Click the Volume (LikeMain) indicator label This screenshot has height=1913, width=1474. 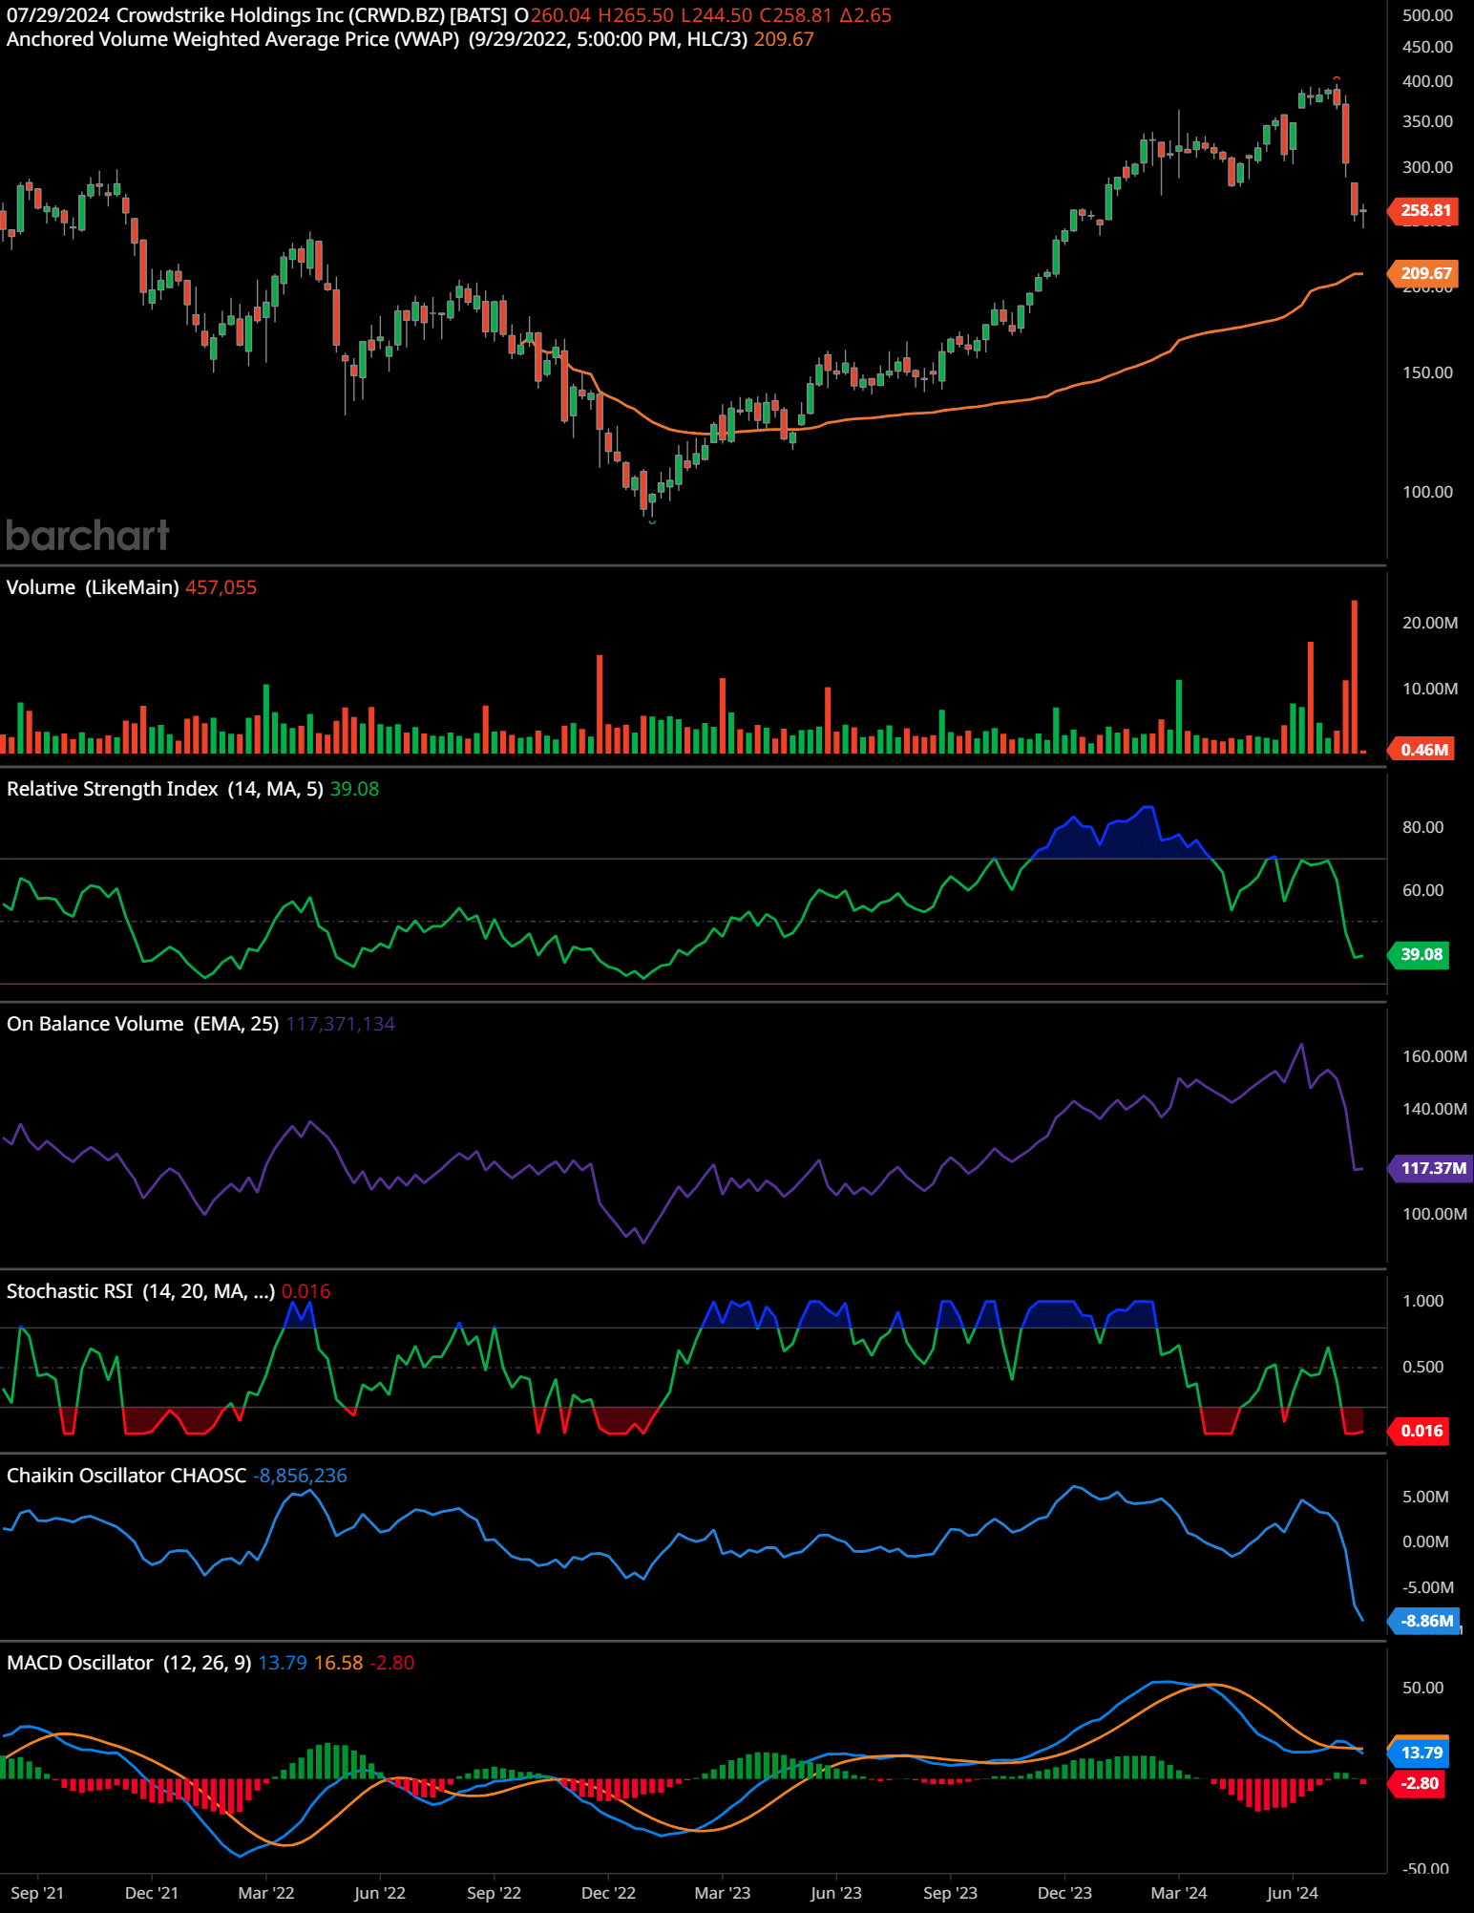[x=93, y=587]
